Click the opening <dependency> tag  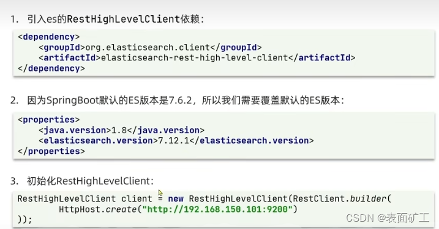pos(49,37)
